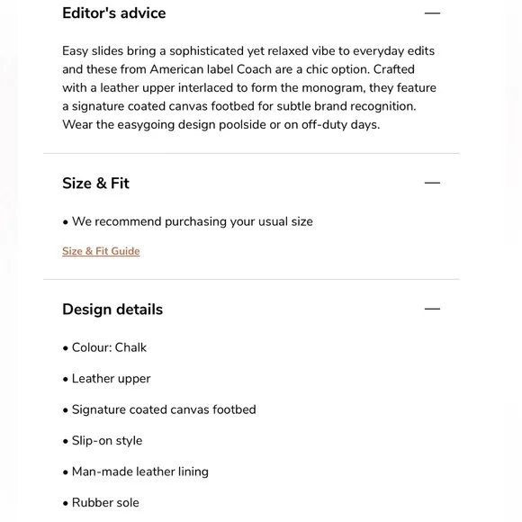The width and height of the screenshot is (522, 522).
Task: Click the Rubber sole bullet item
Action: pos(101,503)
